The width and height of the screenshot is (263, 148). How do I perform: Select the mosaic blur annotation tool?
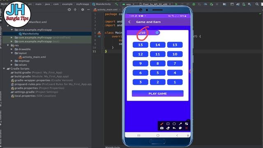(186, 124)
